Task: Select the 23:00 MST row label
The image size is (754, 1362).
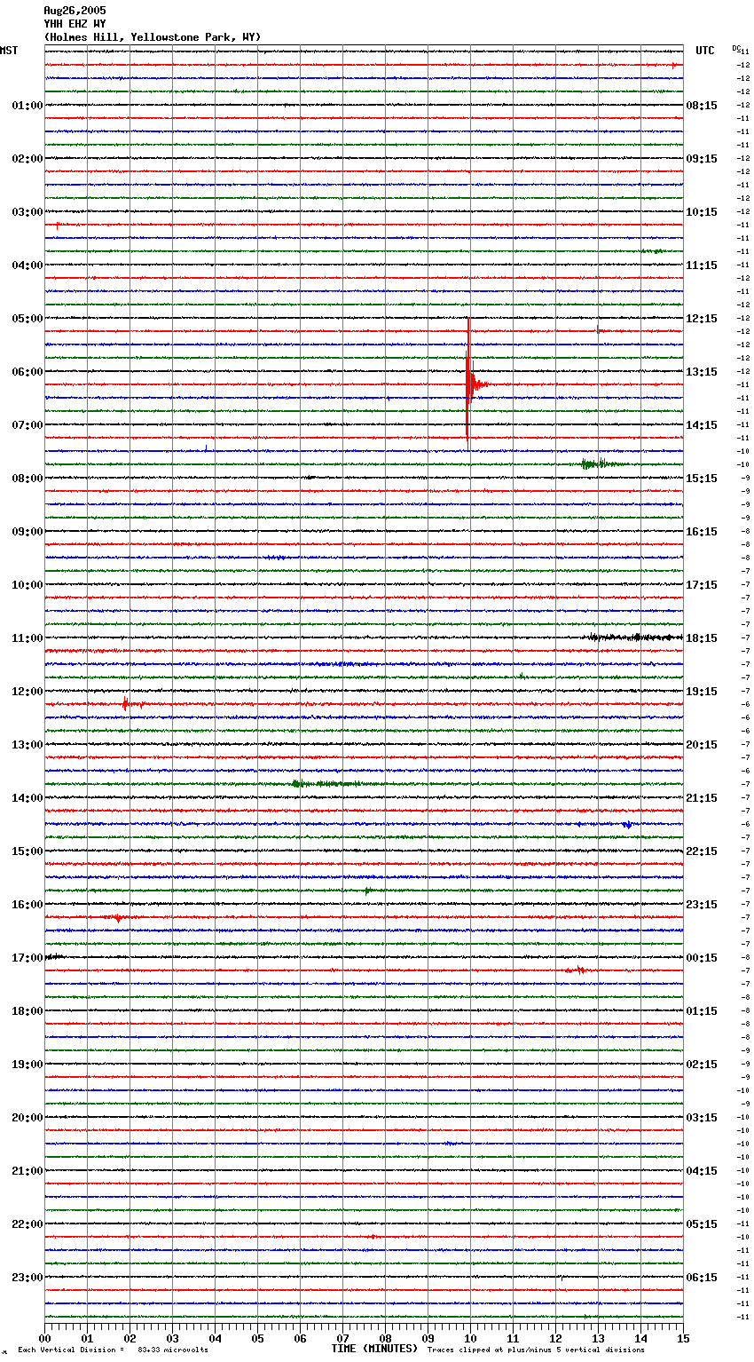Action: click(x=27, y=1278)
